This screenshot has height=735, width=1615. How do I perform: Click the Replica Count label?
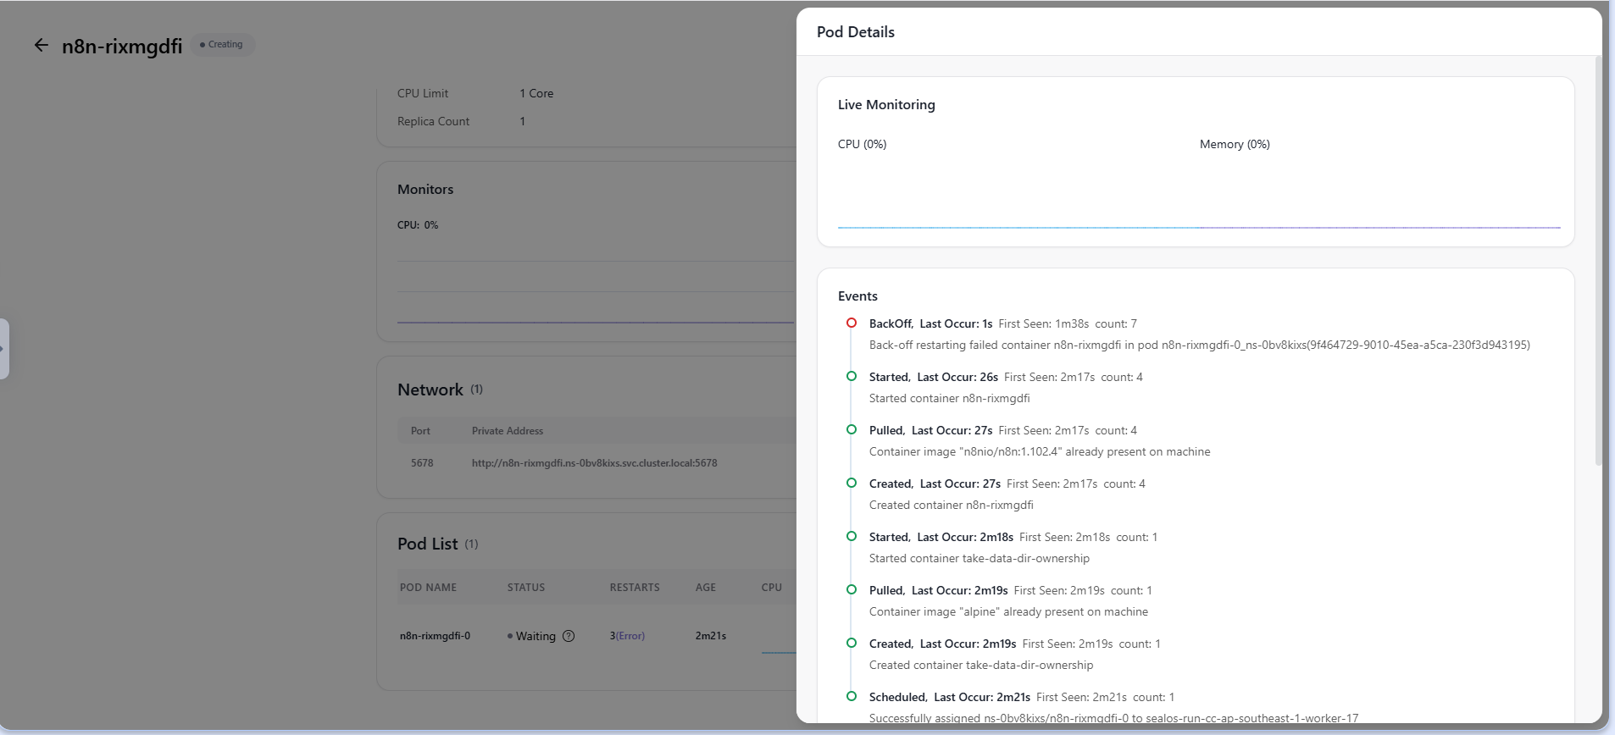coord(433,122)
